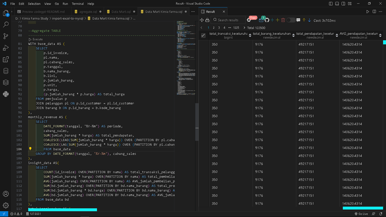The width and height of the screenshot is (386, 217).
Task: Click the lightbulb on line 104
Action: pos(30,149)
